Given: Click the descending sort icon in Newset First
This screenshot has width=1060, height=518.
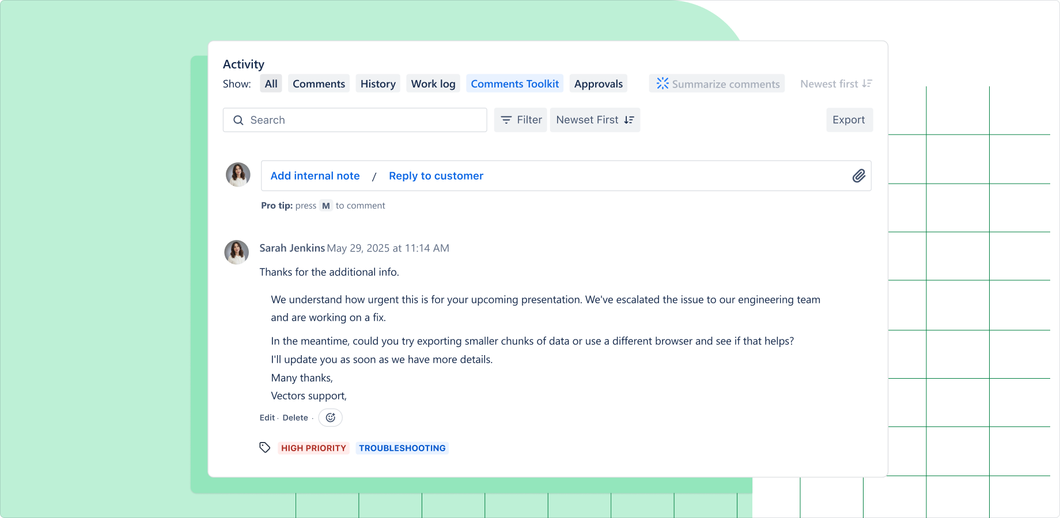Looking at the screenshot, I should [x=629, y=120].
